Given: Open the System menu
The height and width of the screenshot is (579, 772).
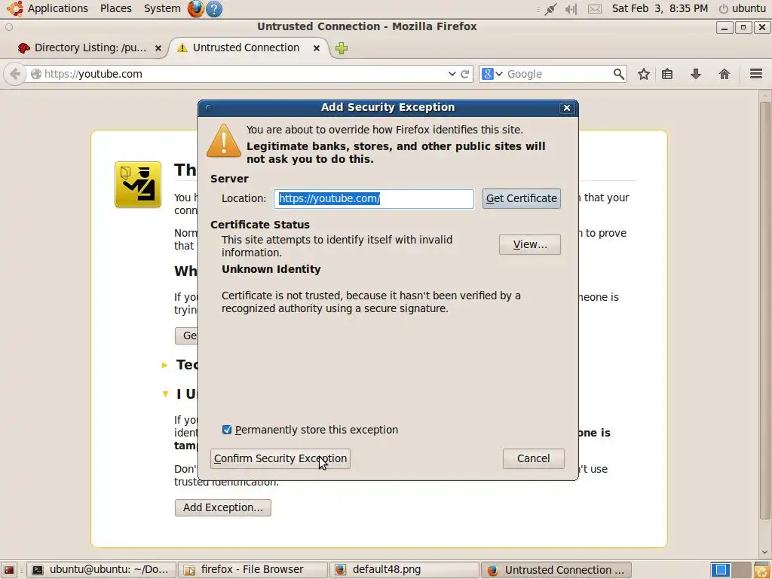Looking at the screenshot, I should pos(162,9).
